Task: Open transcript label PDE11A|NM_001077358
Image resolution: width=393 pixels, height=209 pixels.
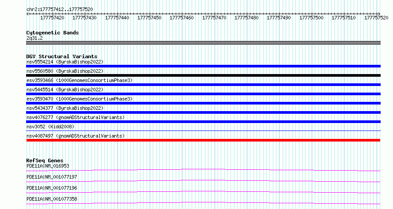Action: click(x=52, y=199)
